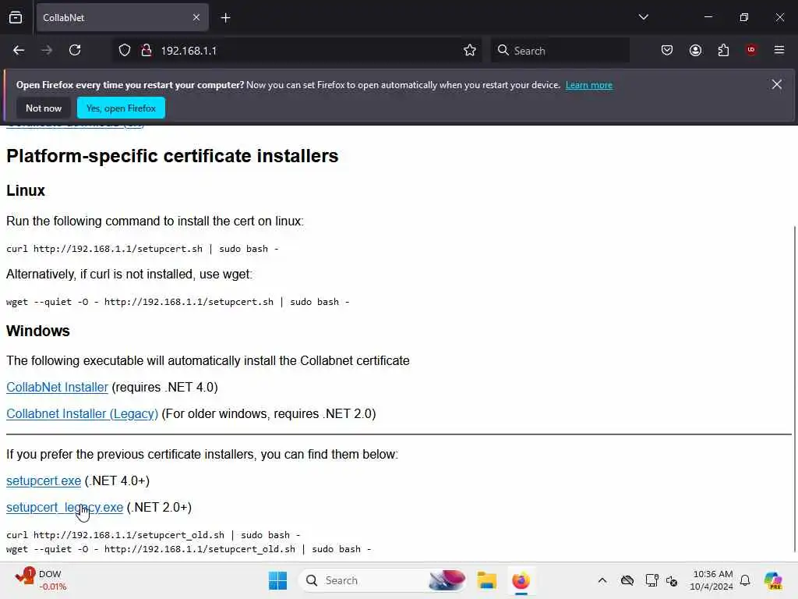Screen dimensions: 798x599
Task: Open Save to Pocket icon
Action: pyautogui.click(x=667, y=50)
